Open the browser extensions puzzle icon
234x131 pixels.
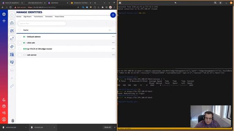coord(102,7)
